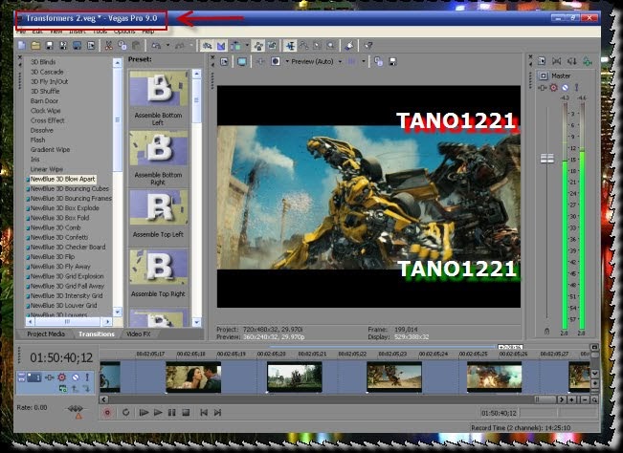623x453 pixels.
Task: Select the Assemble Top Left preset thumbnail
Action: (159, 207)
